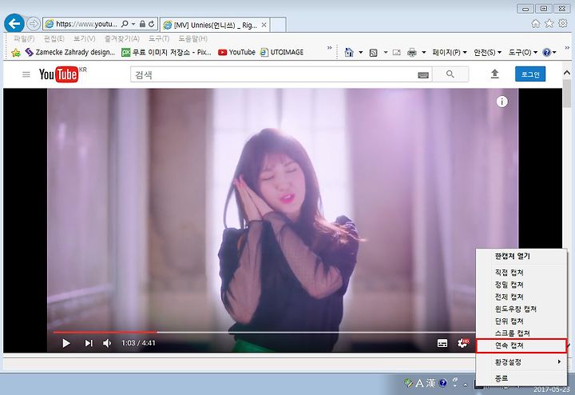Click the security lock icon in address bar
Screen dimensions: 575x395
[x=142, y=24]
